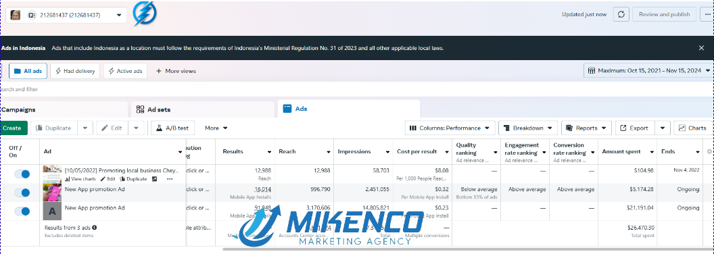The image size is (714, 254).
Task: Expand the Duplicate button arrow
Action: click(85, 128)
